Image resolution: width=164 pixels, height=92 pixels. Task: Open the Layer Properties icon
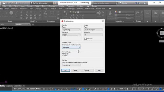pos(65,13)
